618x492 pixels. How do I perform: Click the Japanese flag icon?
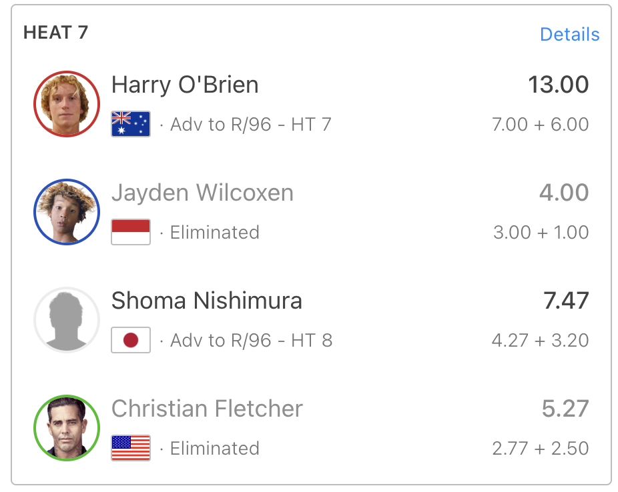131,340
